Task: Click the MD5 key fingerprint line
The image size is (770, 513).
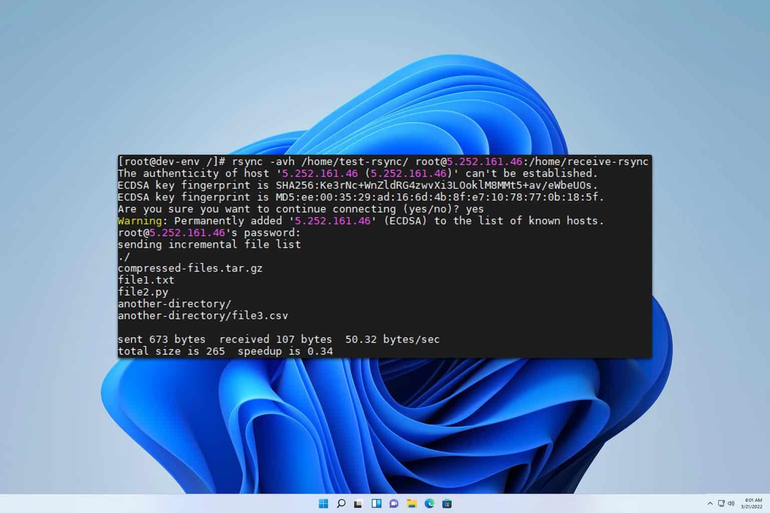Action: coord(361,197)
